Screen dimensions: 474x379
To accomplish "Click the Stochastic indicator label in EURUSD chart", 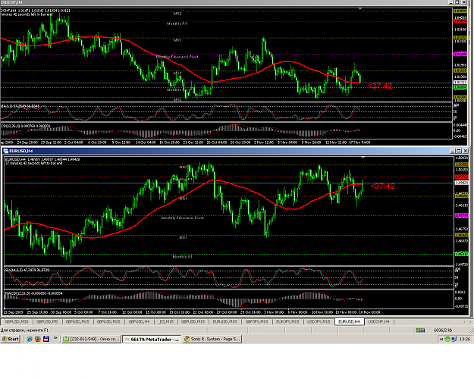I will [x=27, y=270].
